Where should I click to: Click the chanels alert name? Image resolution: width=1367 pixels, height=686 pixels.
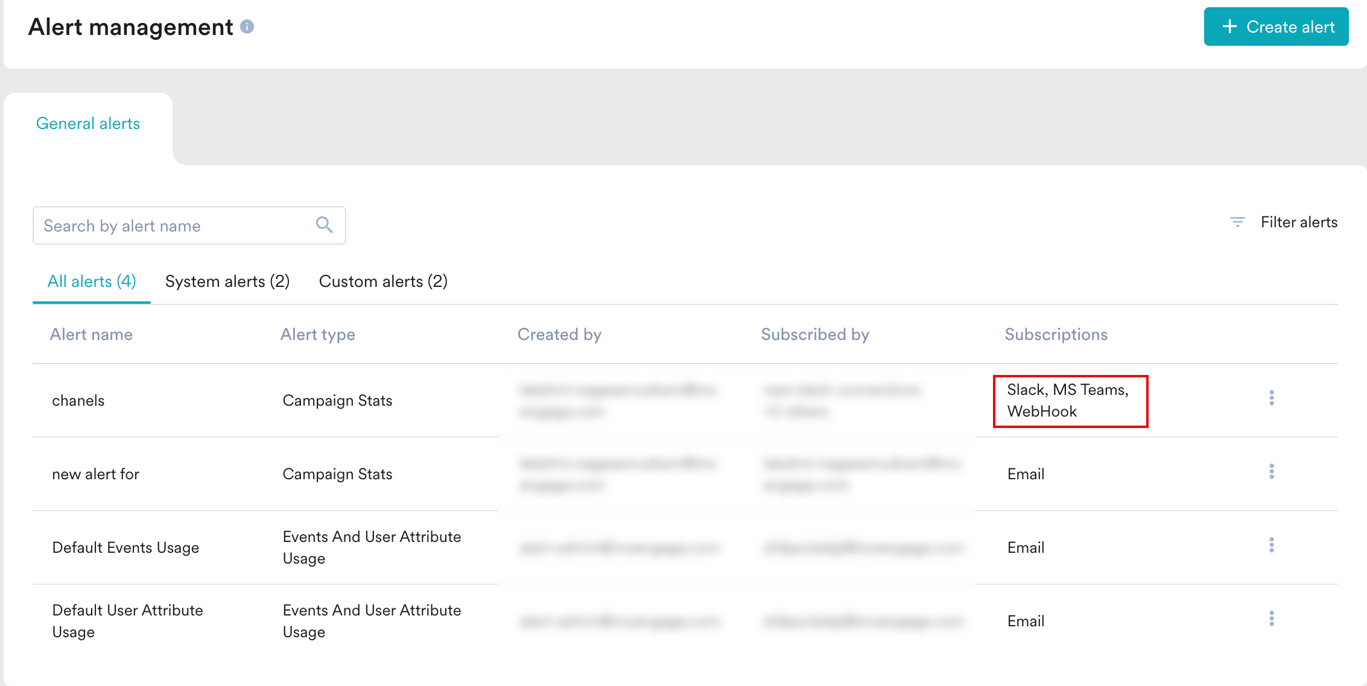pyautogui.click(x=78, y=400)
